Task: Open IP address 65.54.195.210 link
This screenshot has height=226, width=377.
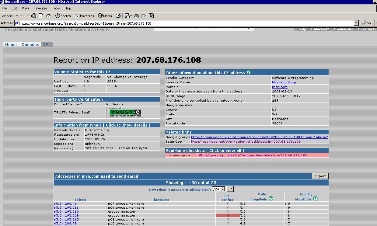Action: (x=66, y=211)
